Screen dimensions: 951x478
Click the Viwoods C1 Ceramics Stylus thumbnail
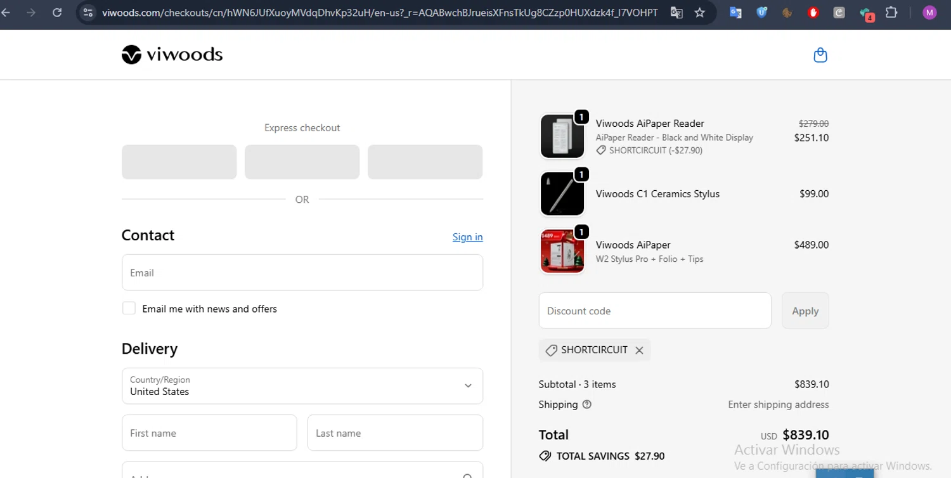click(x=562, y=193)
